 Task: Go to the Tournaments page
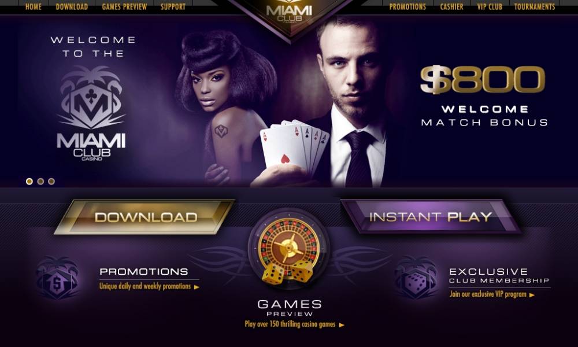[x=535, y=6]
